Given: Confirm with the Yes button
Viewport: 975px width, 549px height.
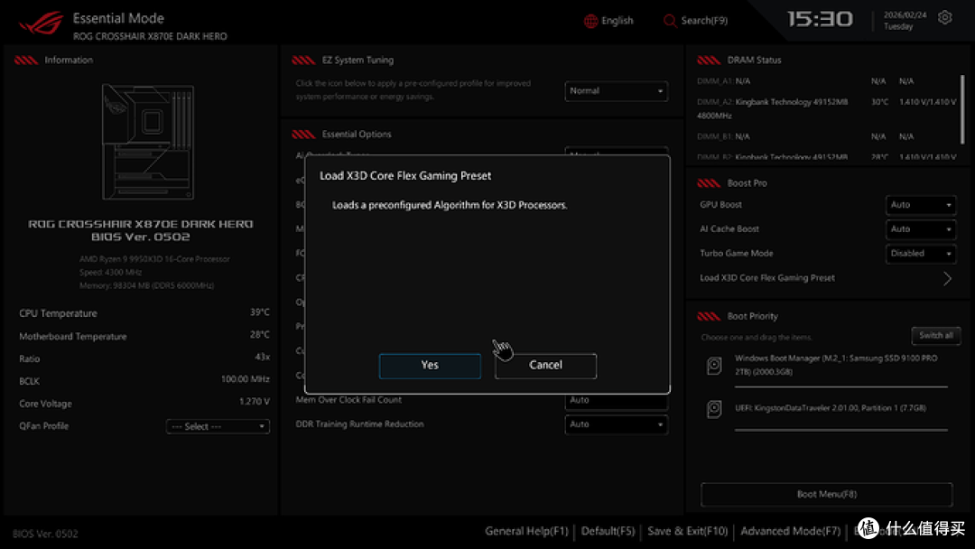Looking at the screenshot, I should [x=430, y=366].
